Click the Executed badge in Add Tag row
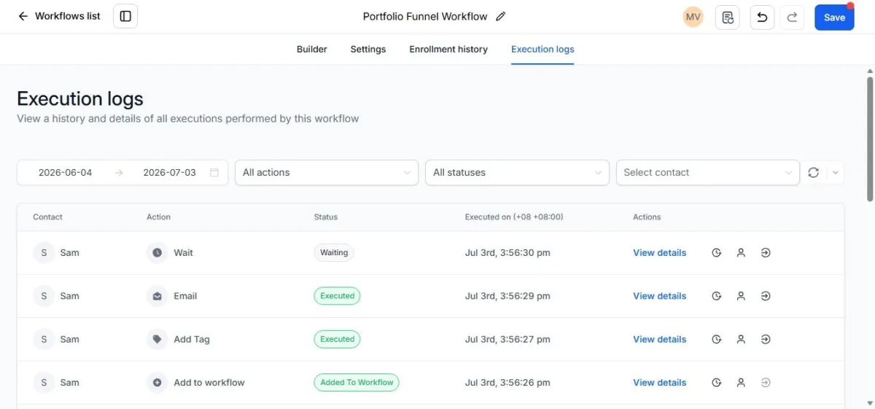 point(337,339)
